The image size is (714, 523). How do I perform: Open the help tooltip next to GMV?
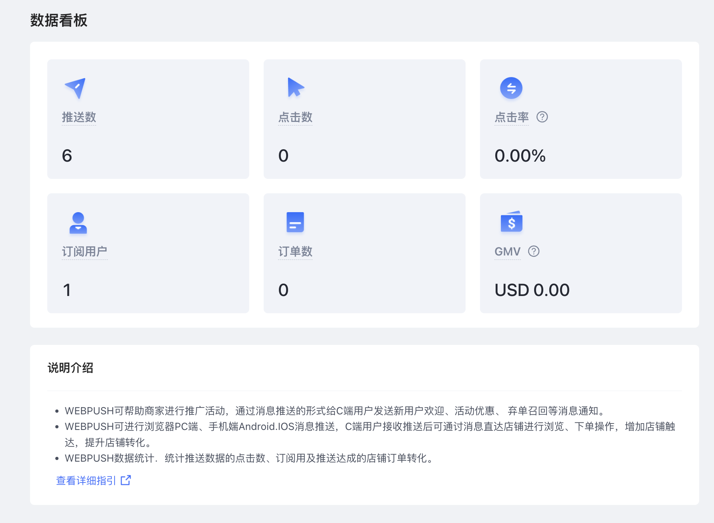tap(534, 251)
